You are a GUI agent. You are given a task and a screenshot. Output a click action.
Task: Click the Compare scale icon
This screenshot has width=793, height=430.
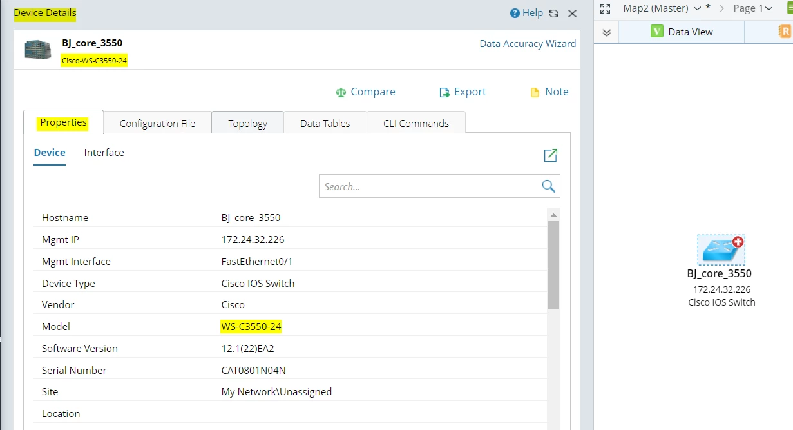(x=341, y=92)
